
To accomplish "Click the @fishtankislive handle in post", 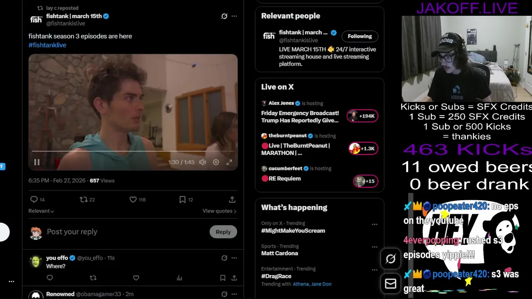I will coord(66,24).
